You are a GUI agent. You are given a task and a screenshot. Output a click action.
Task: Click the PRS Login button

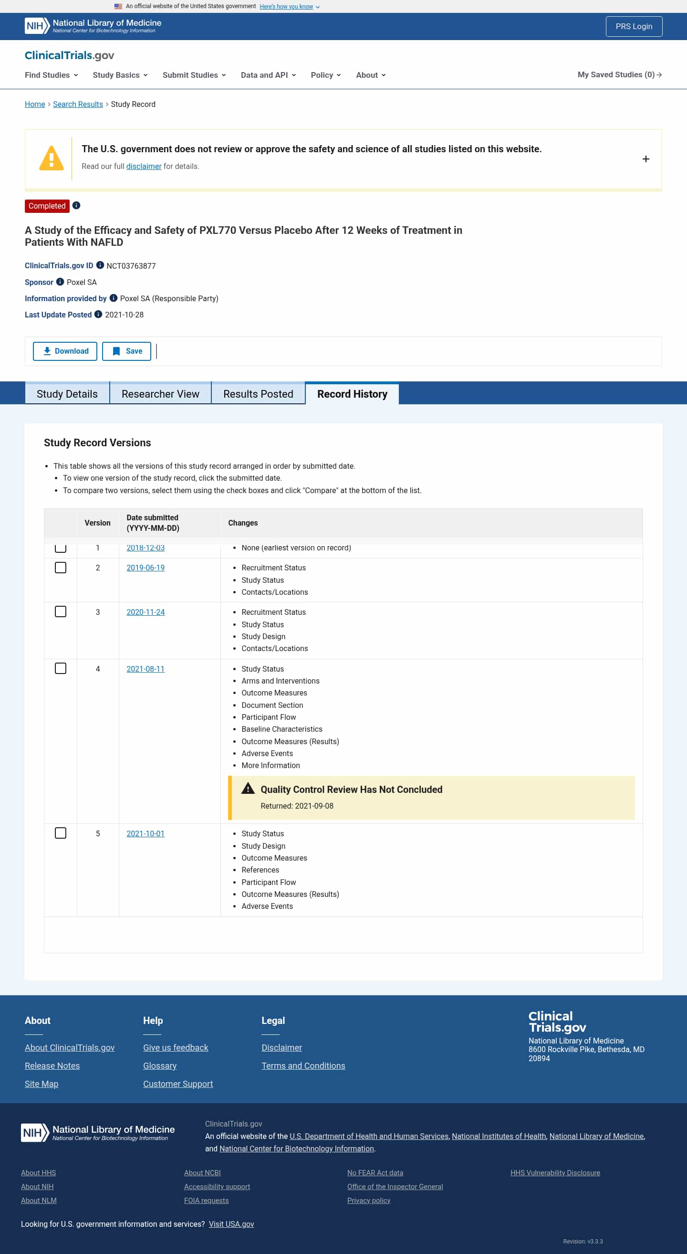(634, 26)
